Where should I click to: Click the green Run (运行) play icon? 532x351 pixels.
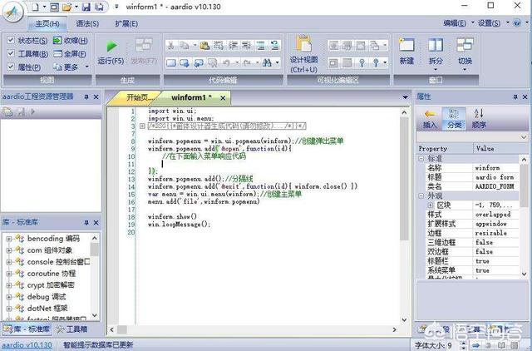pos(111,44)
